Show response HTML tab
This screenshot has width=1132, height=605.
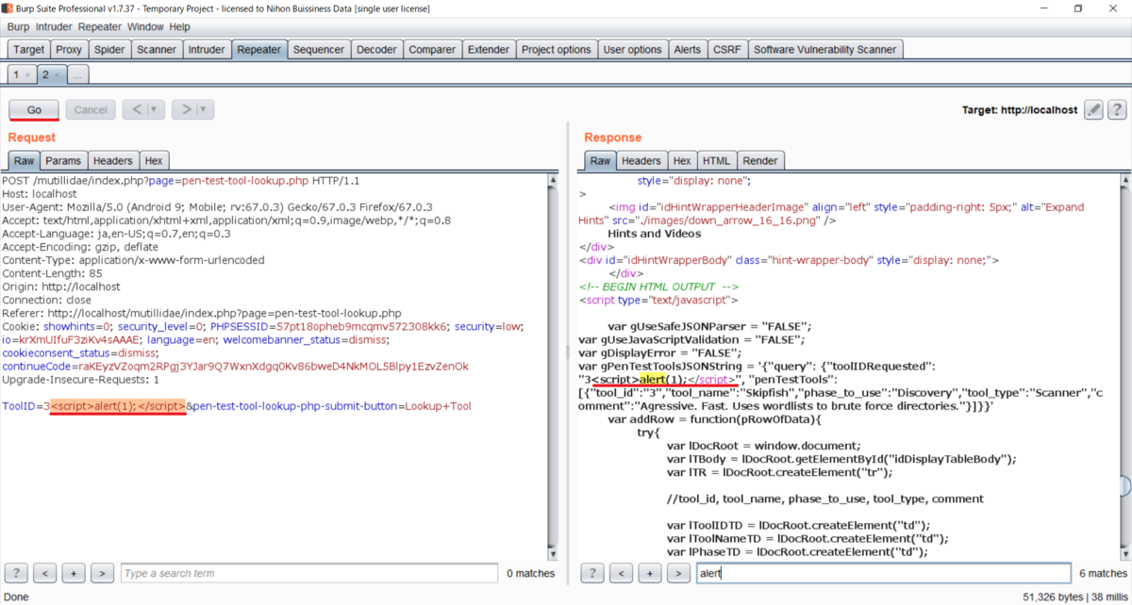pyautogui.click(x=717, y=160)
